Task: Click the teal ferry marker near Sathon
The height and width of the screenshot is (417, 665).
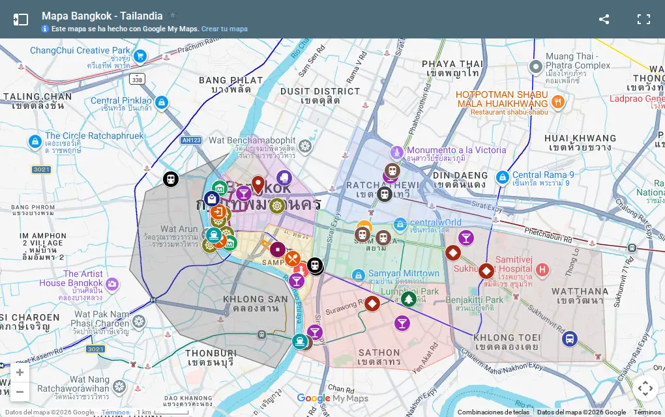Action: (300, 341)
